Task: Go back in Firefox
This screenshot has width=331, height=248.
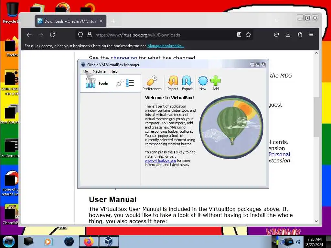Action: 29,35
